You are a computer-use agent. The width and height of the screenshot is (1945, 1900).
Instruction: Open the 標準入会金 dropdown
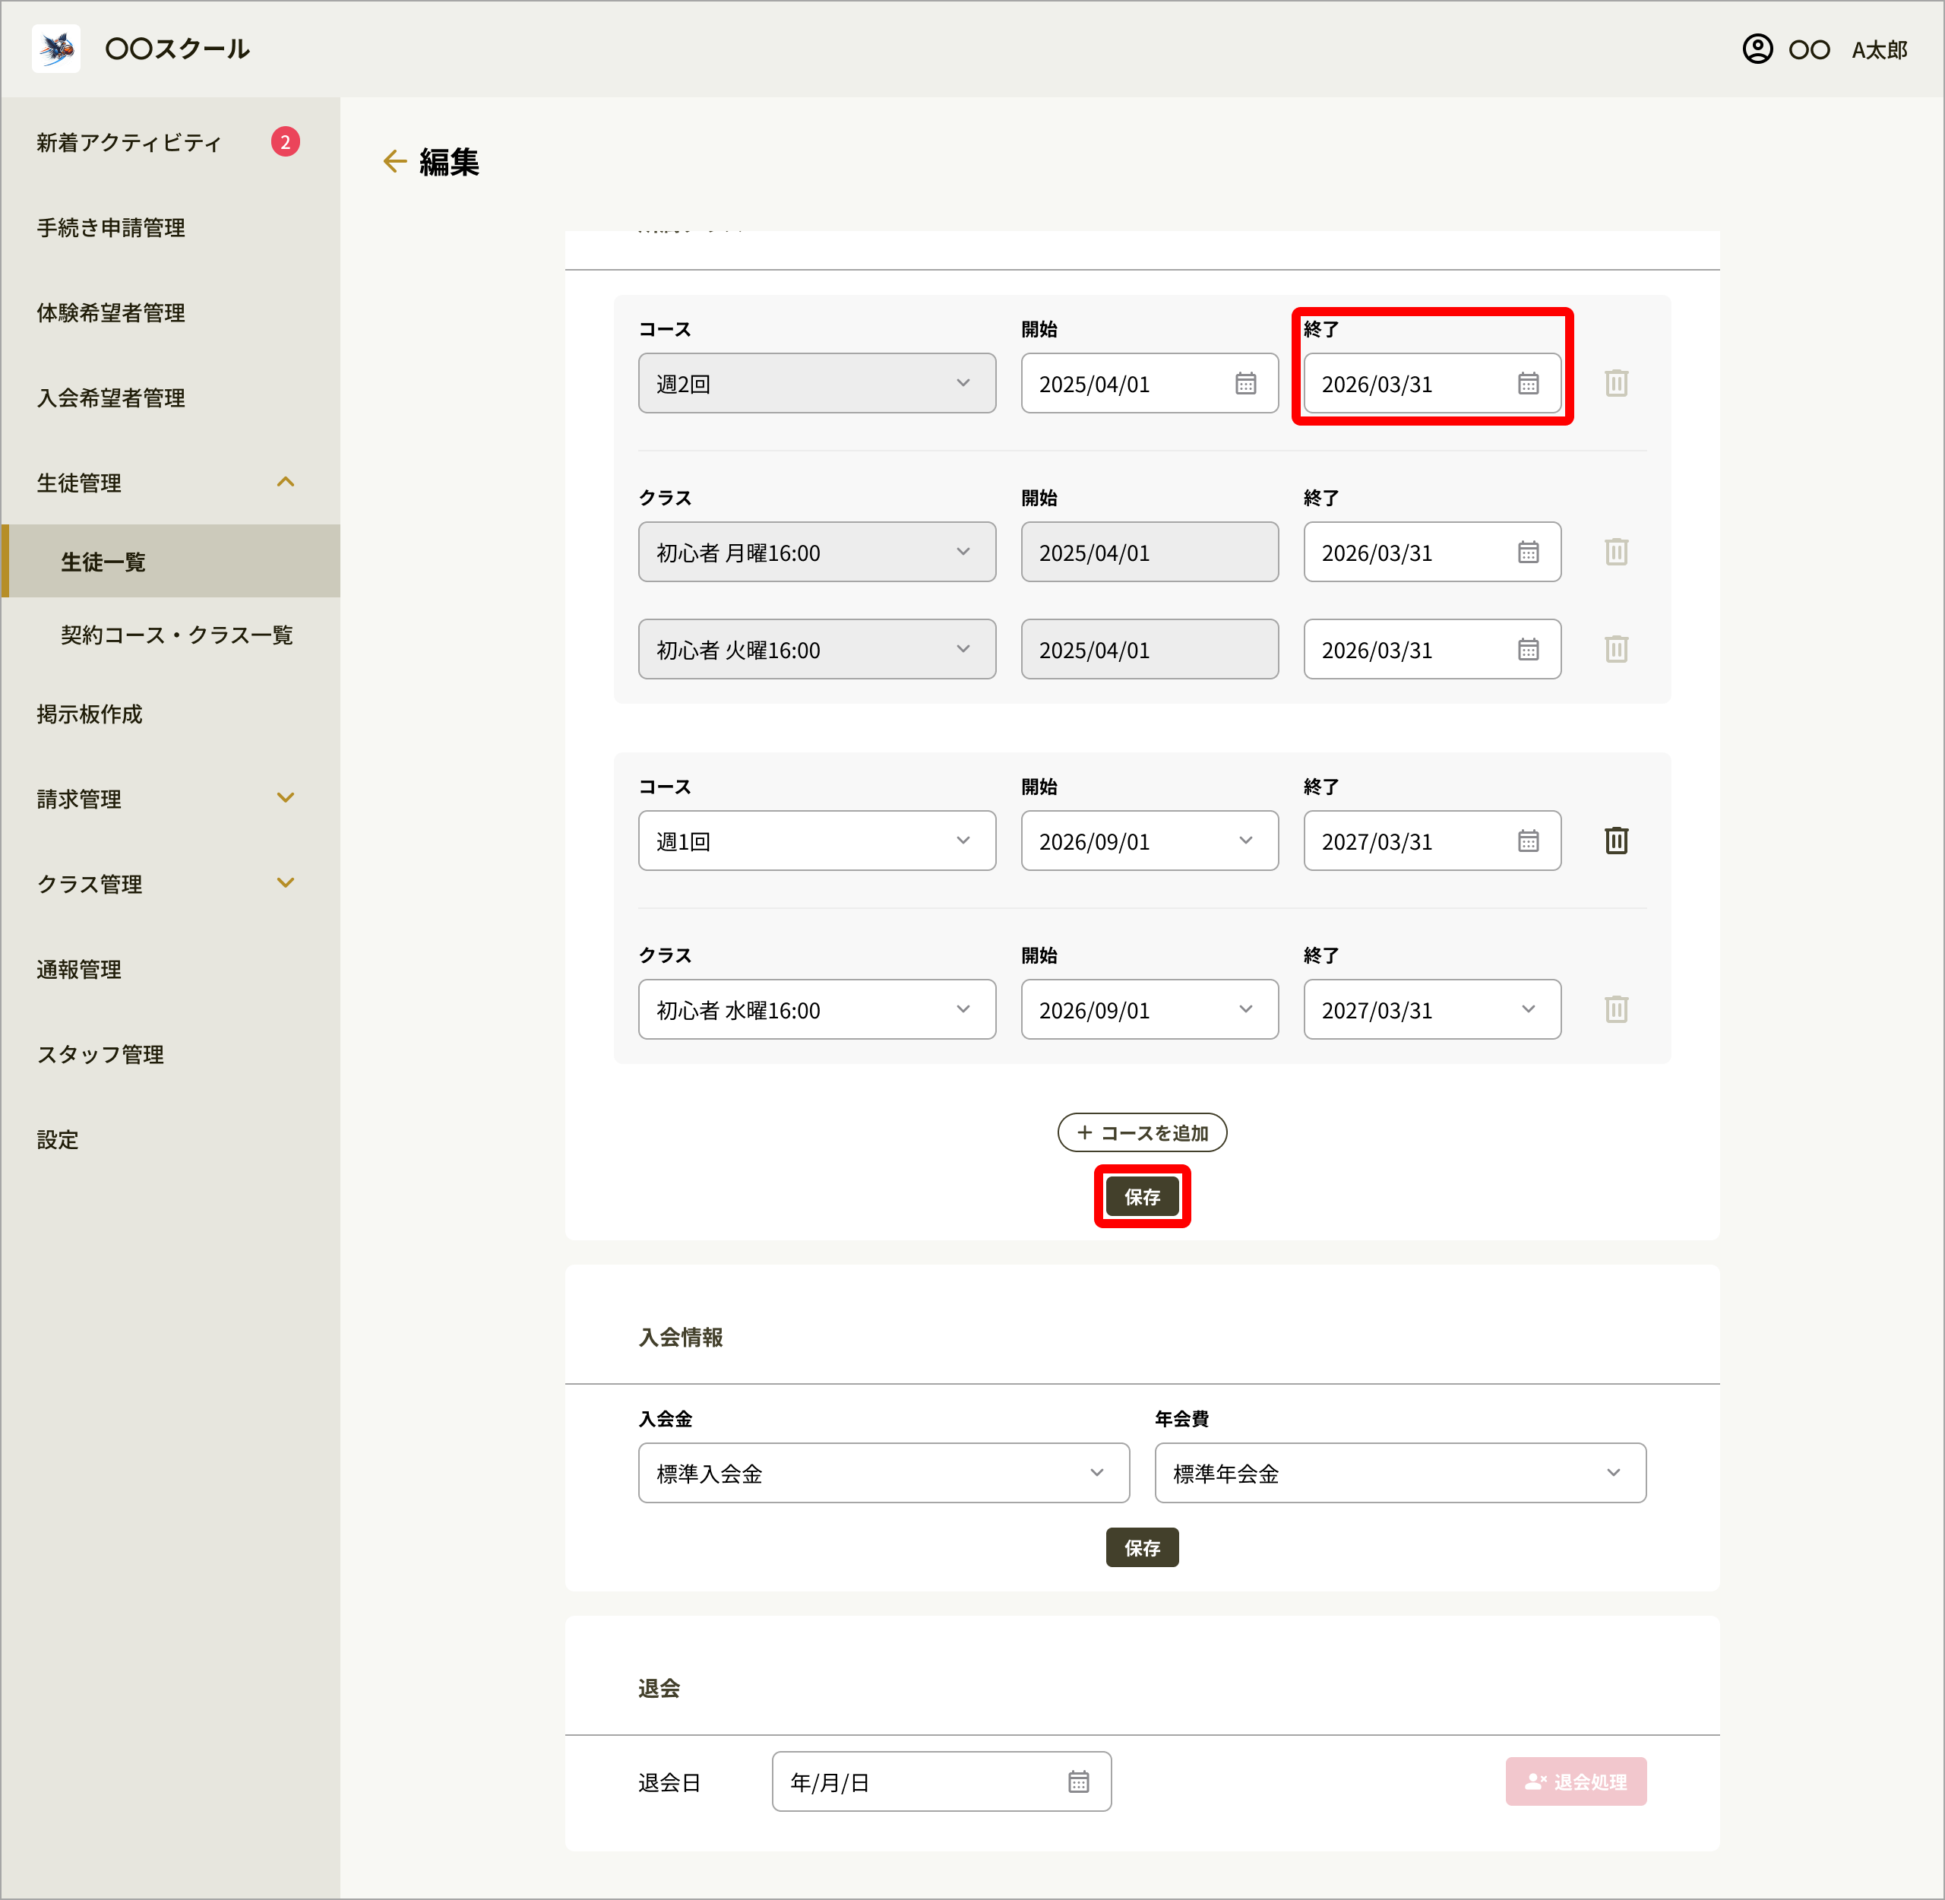(x=884, y=1473)
